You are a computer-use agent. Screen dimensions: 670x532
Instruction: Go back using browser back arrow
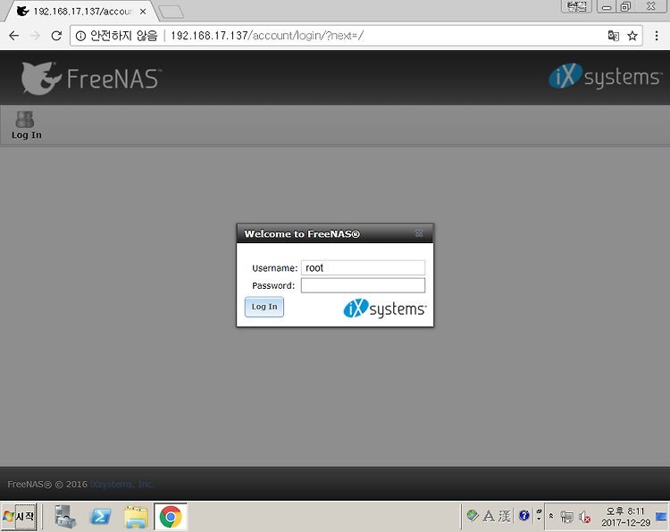coord(14,36)
